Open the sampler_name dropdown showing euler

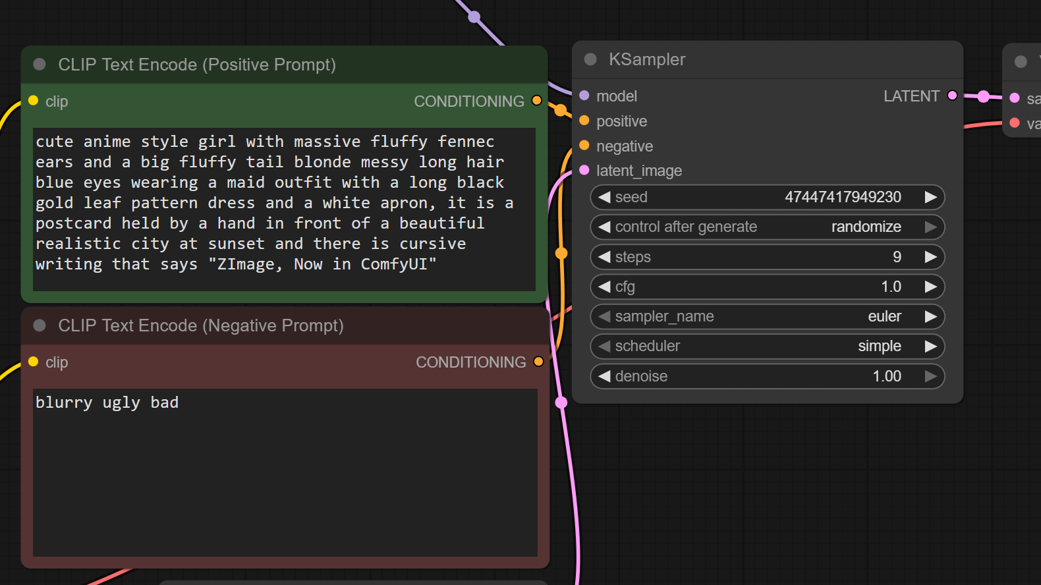(768, 316)
